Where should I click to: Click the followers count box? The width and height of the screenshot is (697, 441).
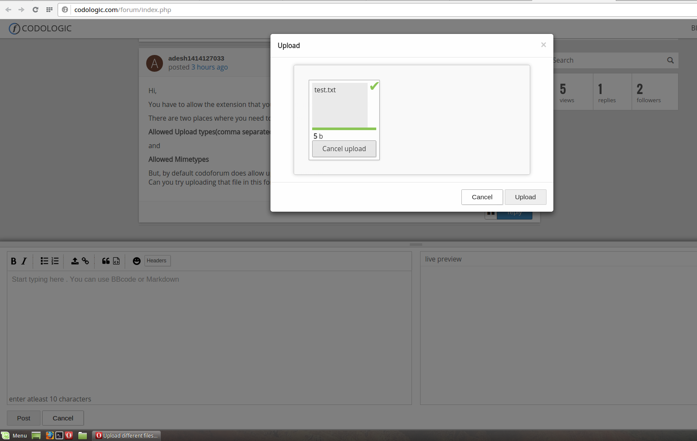click(654, 91)
